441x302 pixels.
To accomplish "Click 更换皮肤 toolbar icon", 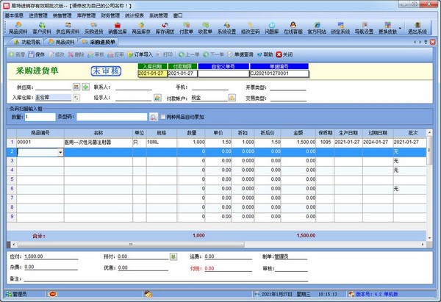I will (387, 28).
